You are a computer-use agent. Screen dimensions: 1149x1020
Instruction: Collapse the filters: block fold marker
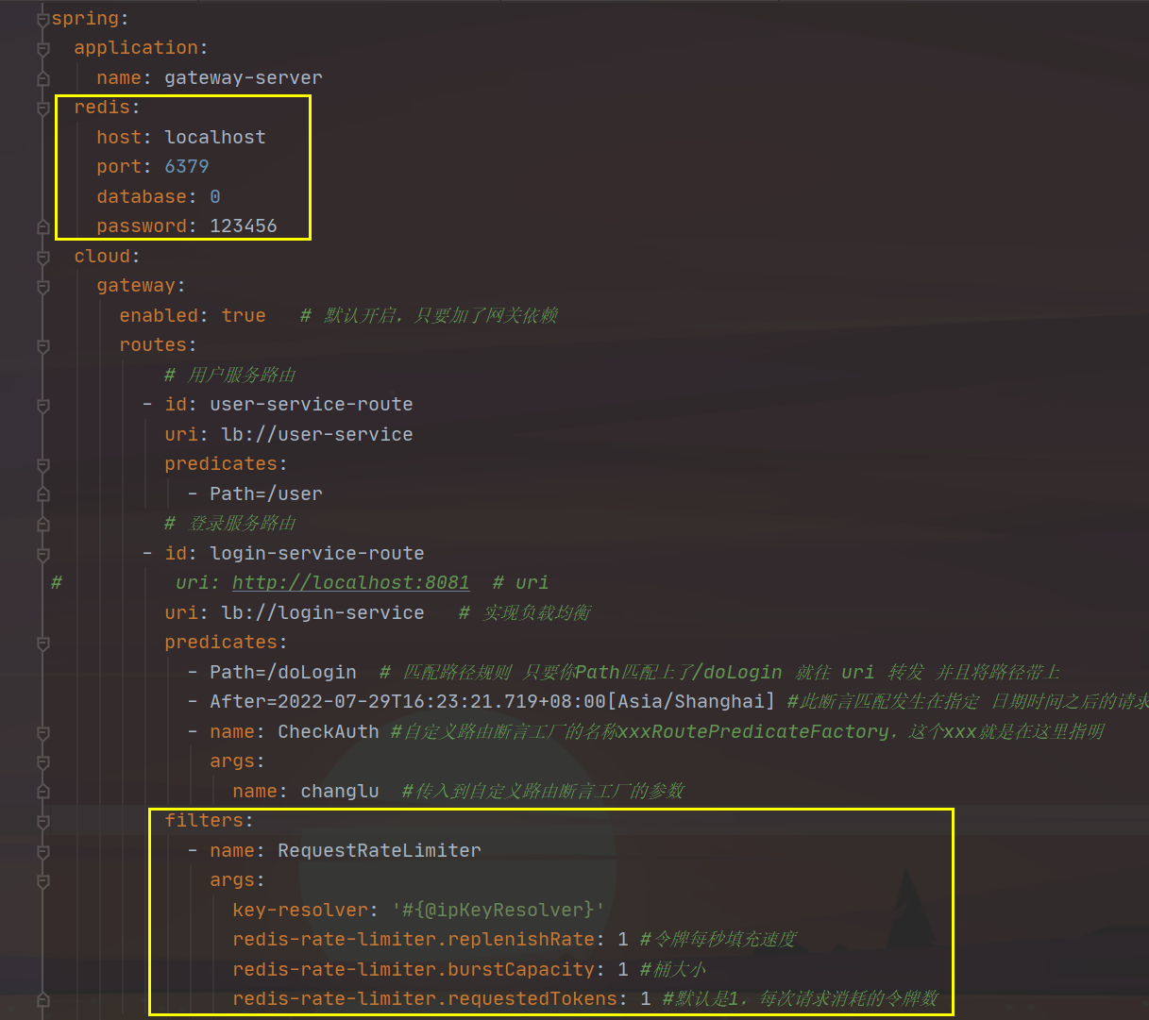[42, 821]
